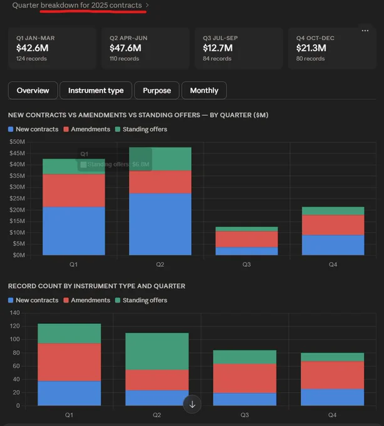Click the "84 records" text

(217, 59)
